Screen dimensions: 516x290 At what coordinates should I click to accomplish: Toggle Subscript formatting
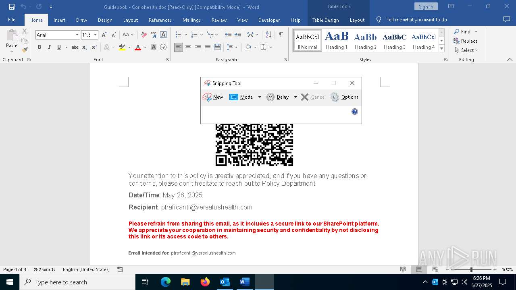[85, 47]
